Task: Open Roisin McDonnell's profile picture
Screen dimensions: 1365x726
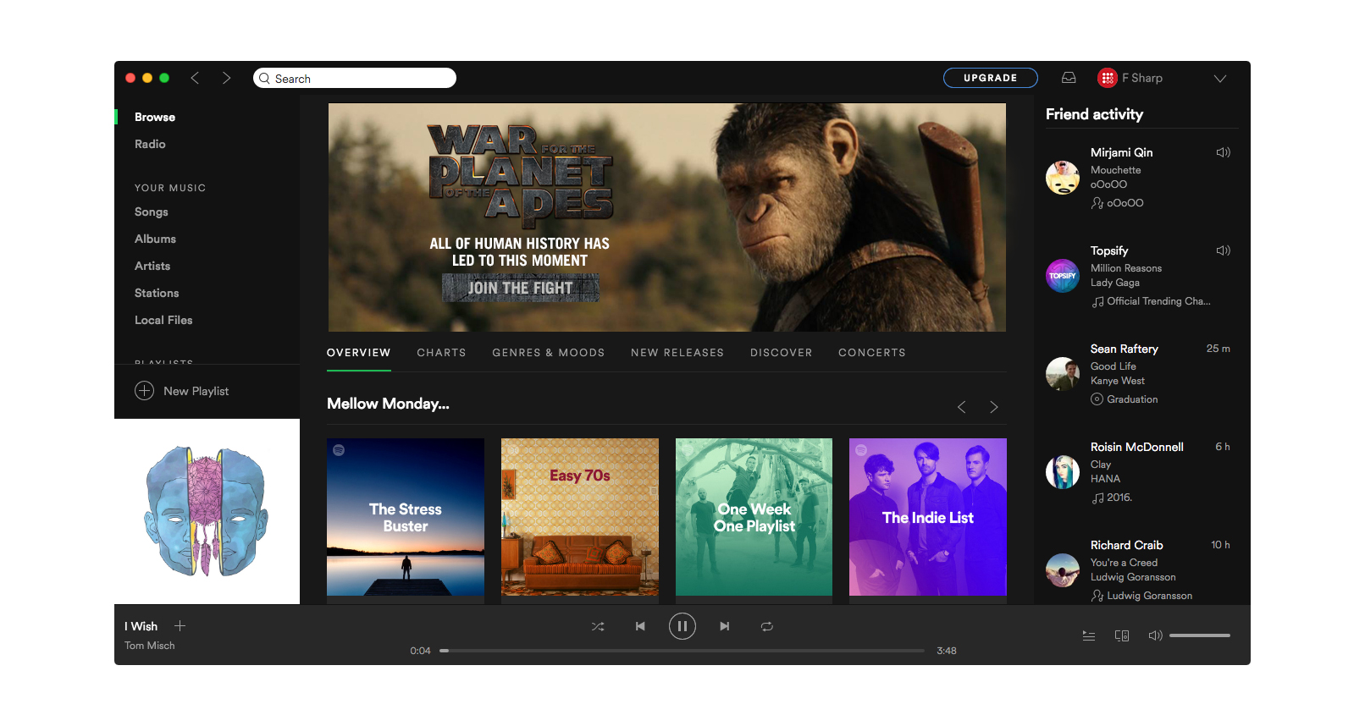Action: 1063,472
